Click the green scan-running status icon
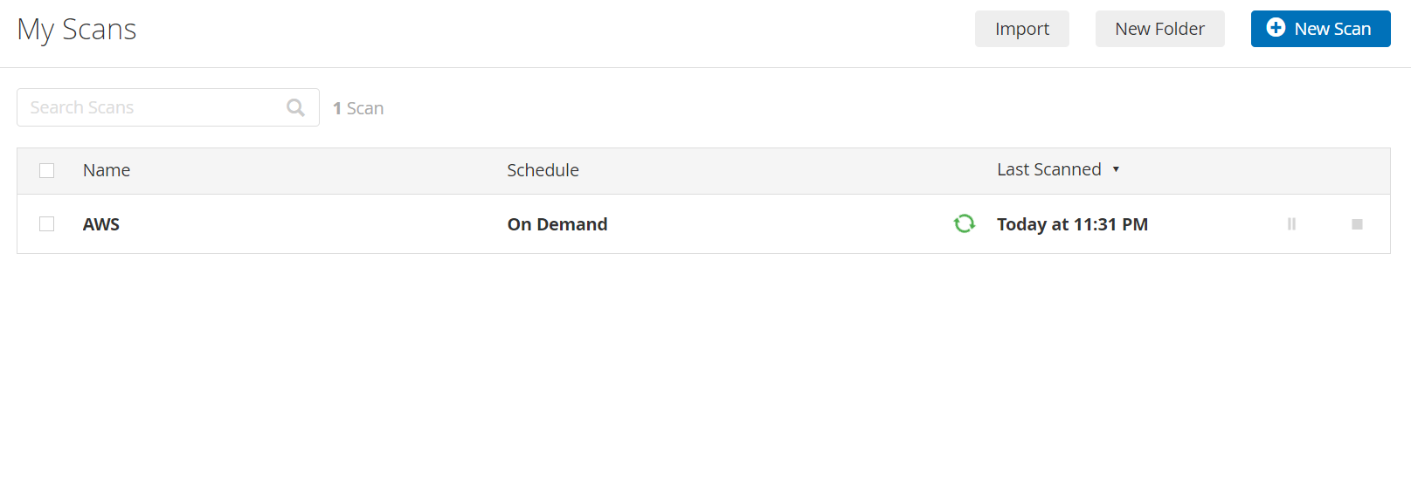The height and width of the screenshot is (487, 1411). (965, 224)
